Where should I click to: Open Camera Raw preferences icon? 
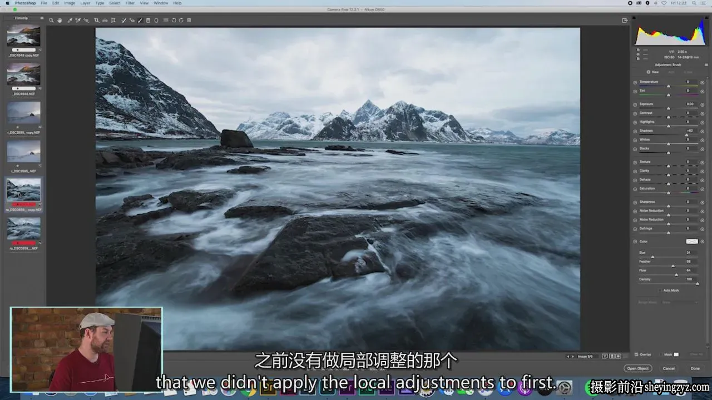[166, 20]
